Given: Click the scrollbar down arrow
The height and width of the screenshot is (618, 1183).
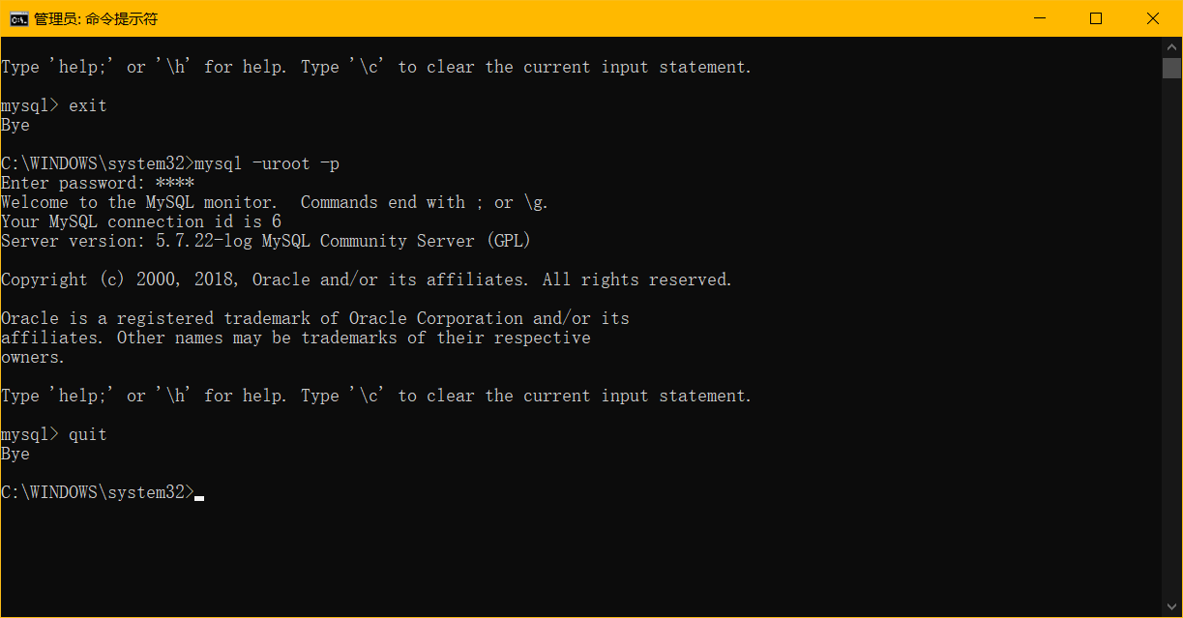Looking at the screenshot, I should click(x=1171, y=607).
